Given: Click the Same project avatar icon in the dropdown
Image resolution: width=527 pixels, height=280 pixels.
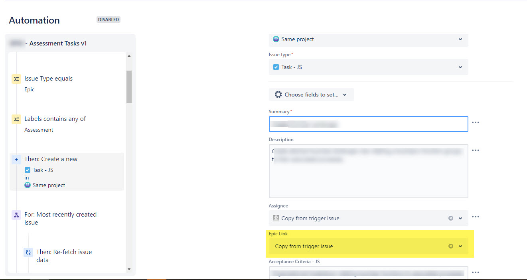Looking at the screenshot, I should coord(276,39).
